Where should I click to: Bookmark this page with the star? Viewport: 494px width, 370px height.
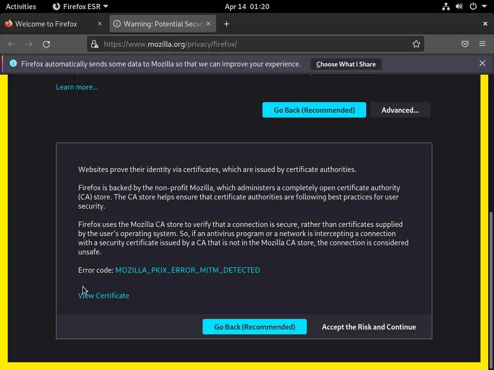416,44
